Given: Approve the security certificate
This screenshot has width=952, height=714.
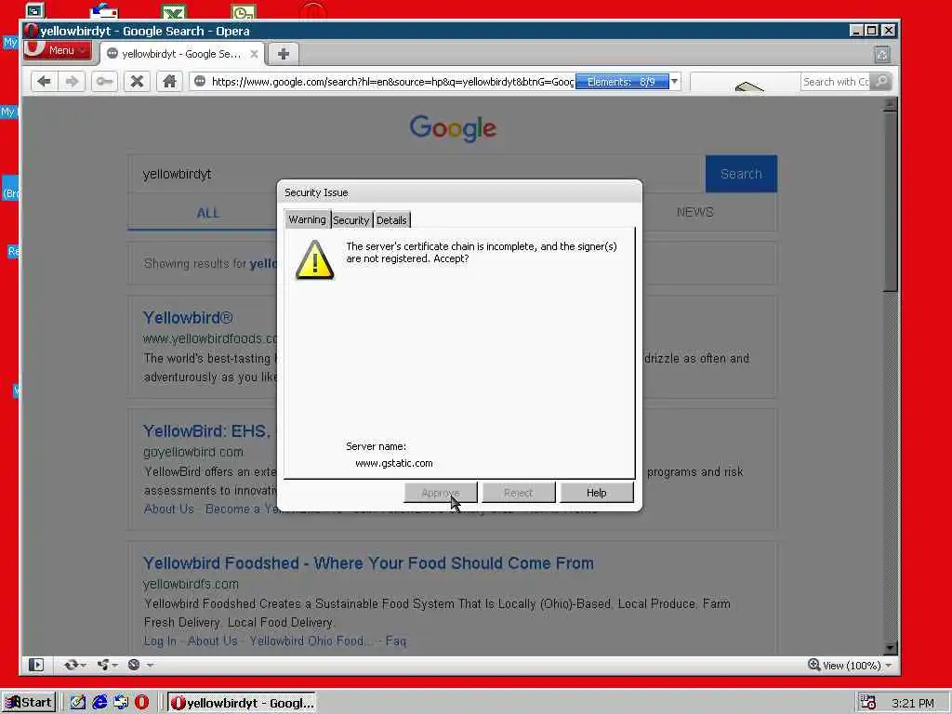Looking at the screenshot, I should click(440, 493).
